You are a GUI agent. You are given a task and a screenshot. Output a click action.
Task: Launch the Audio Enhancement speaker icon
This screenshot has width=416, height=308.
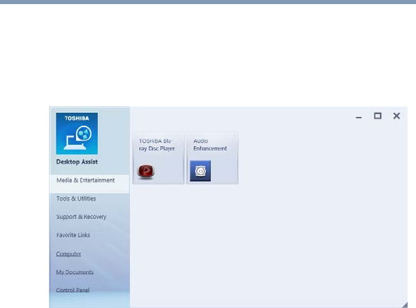[x=201, y=171]
